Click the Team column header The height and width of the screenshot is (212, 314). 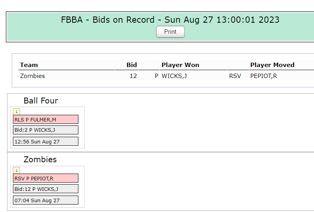click(x=29, y=65)
